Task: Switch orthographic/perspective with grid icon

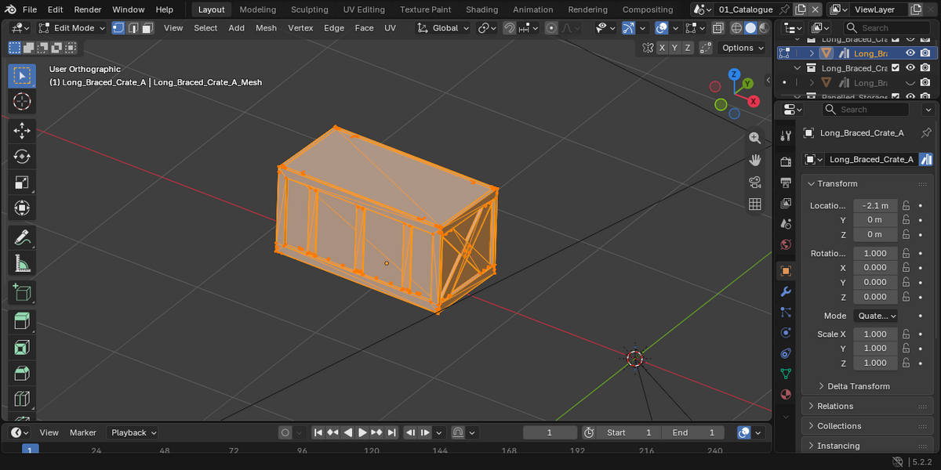Action: click(755, 204)
